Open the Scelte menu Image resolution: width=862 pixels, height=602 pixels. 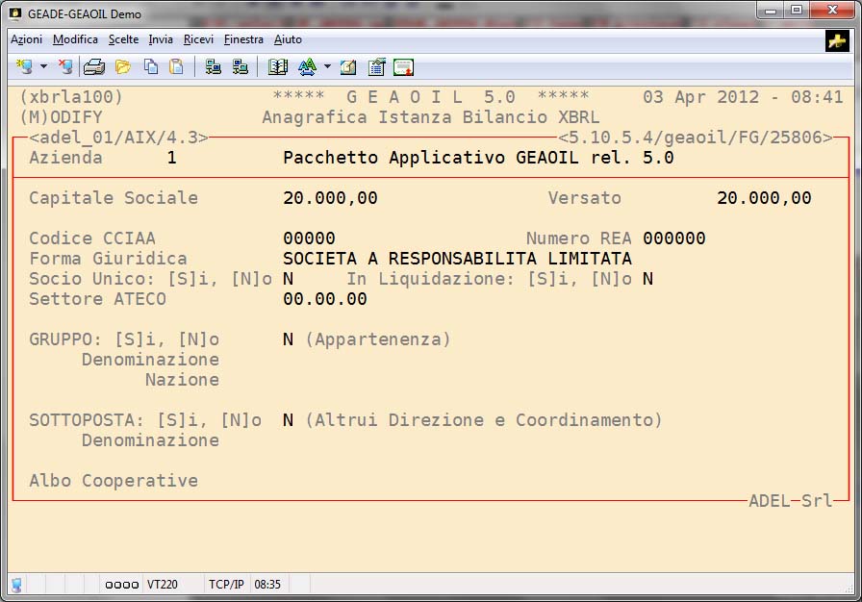pyautogui.click(x=123, y=39)
